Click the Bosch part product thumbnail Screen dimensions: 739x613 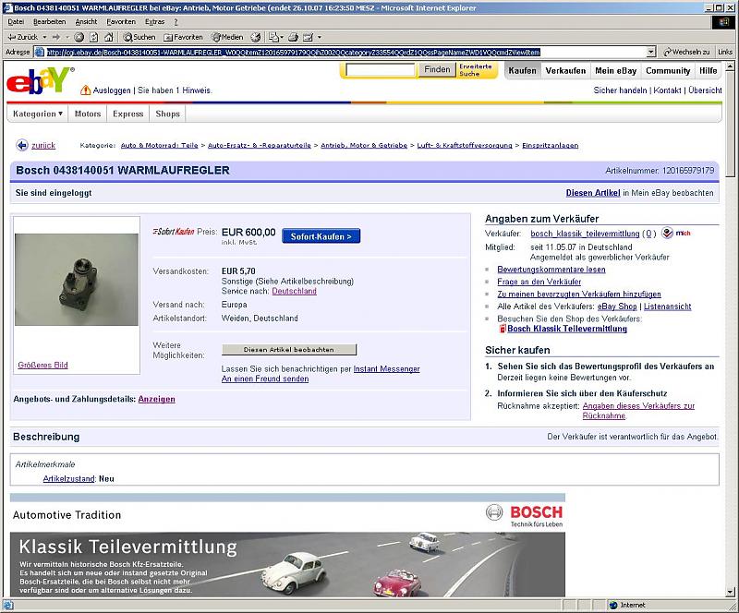pos(77,280)
